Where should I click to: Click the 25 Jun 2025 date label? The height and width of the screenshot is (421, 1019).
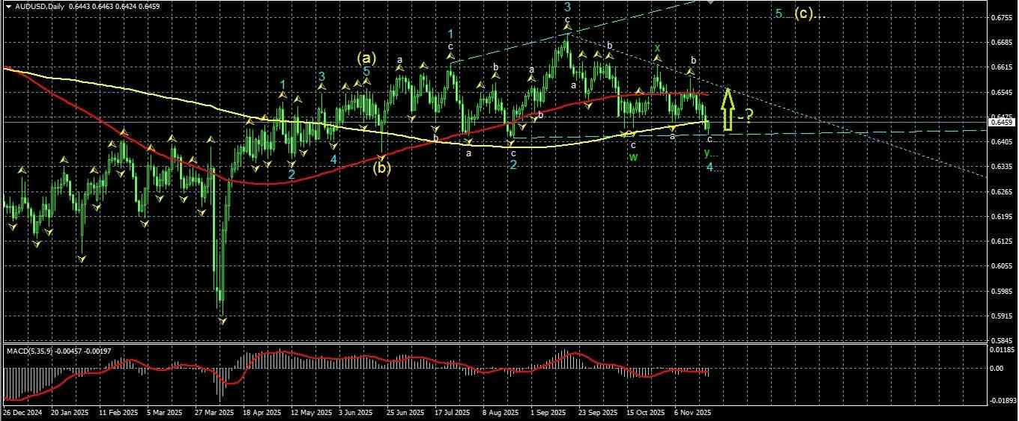coord(406,412)
